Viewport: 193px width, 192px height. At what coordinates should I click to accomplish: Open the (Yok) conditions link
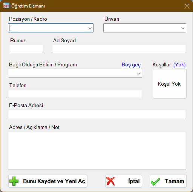pyautogui.click(x=179, y=65)
